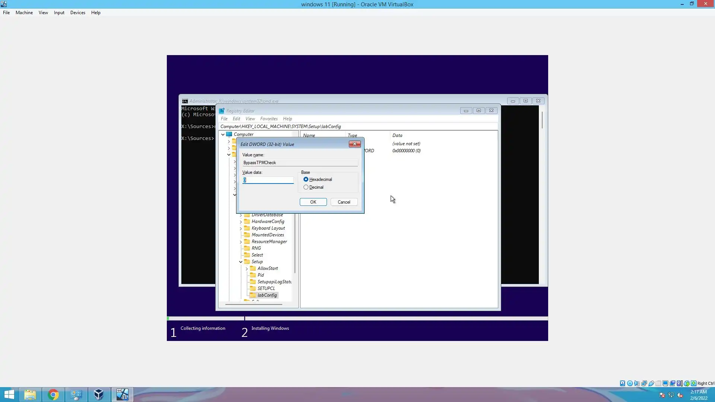Screen dimensions: 715x402
Task: Click the display status icon in VirtualBox
Action: 665,383
